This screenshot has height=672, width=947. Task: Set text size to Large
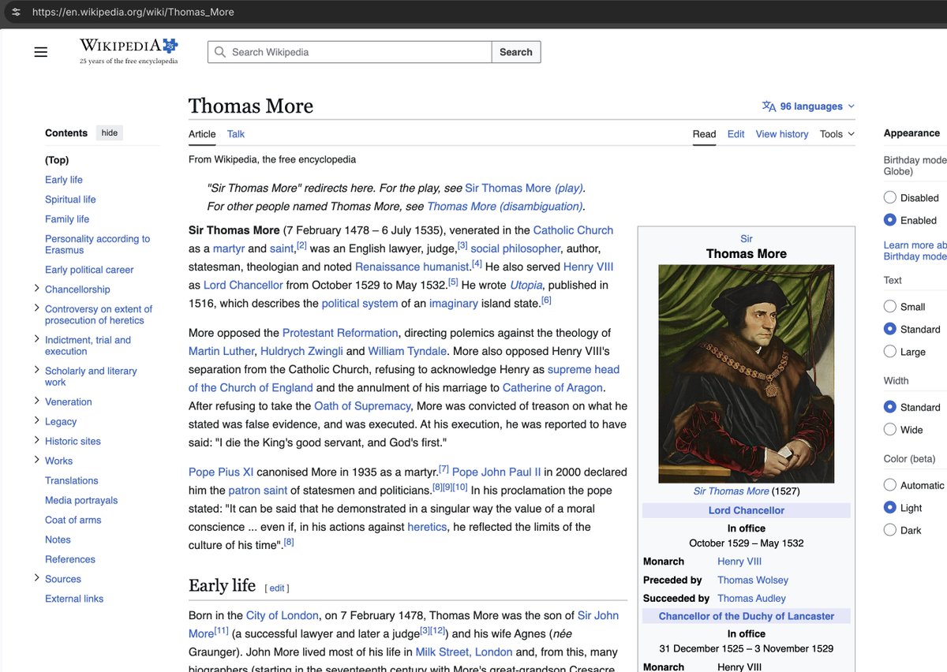pyautogui.click(x=890, y=352)
